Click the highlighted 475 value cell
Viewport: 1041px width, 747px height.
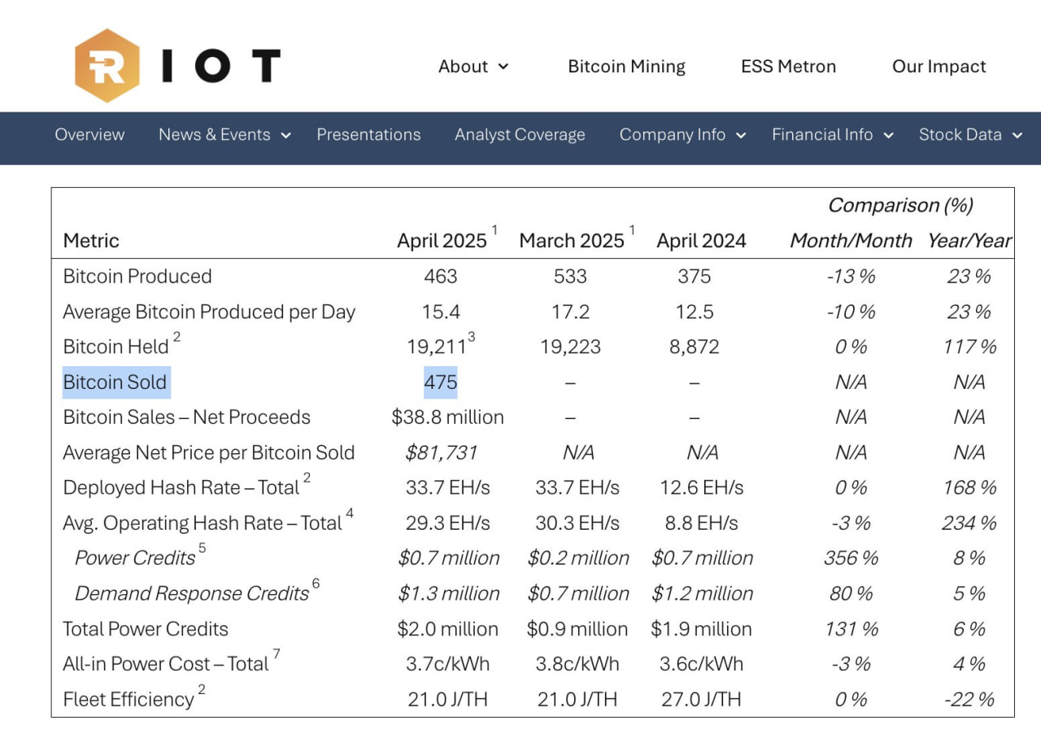point(441,382)
